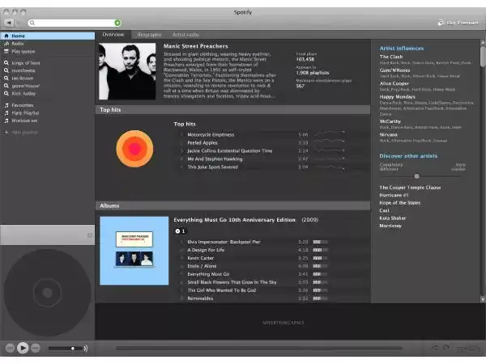Click the search icon beside kings of leon
Viewport: 486px width, 364px height.
(6, 63)
